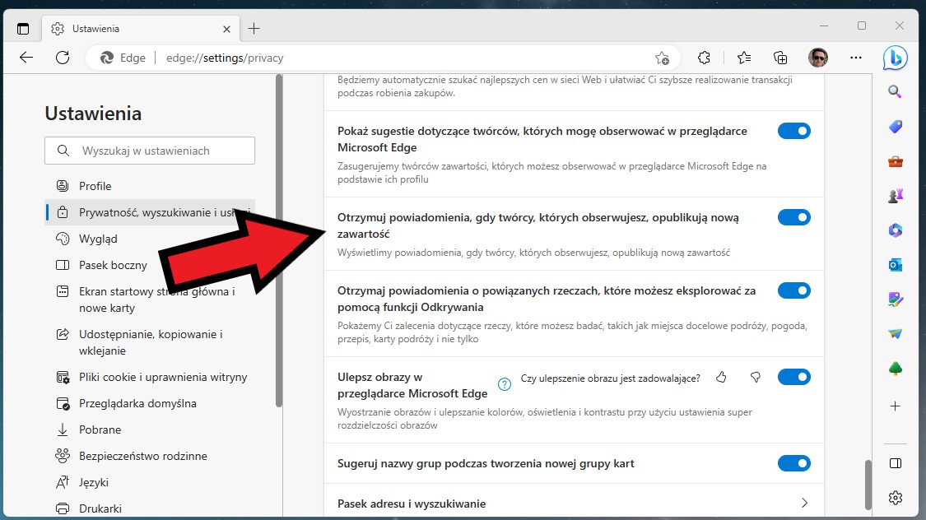Open a new tab with plus button

coord(254,29)
